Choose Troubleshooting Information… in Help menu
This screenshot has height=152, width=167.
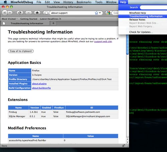point(143,16)
